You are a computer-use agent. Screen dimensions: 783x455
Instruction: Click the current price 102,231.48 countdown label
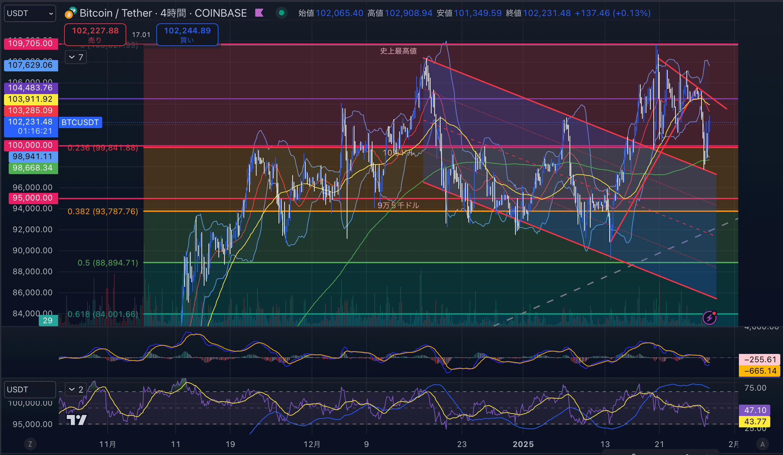click(x=31, y=127)
